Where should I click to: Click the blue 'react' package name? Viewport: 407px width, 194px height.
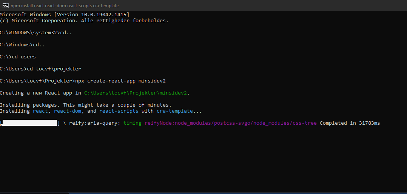pyautogui.click(x=40, y=111)
